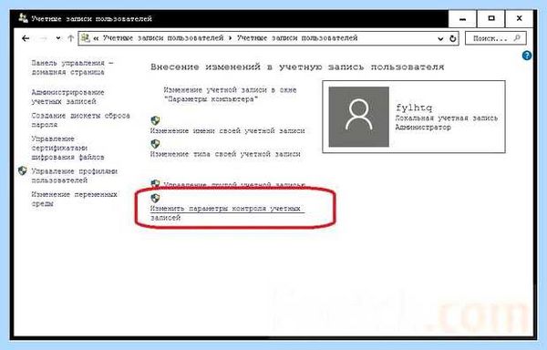Click Изменение имени своей учетной записи

227,130
